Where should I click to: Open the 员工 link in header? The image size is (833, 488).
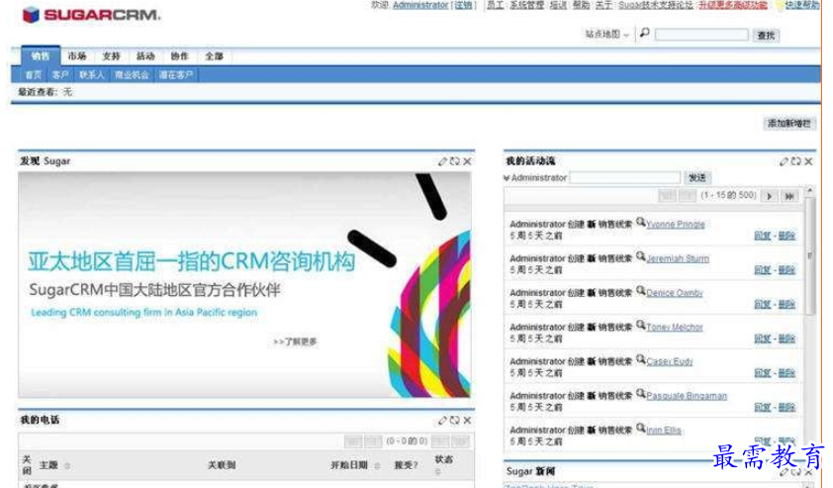coord(495,5)
